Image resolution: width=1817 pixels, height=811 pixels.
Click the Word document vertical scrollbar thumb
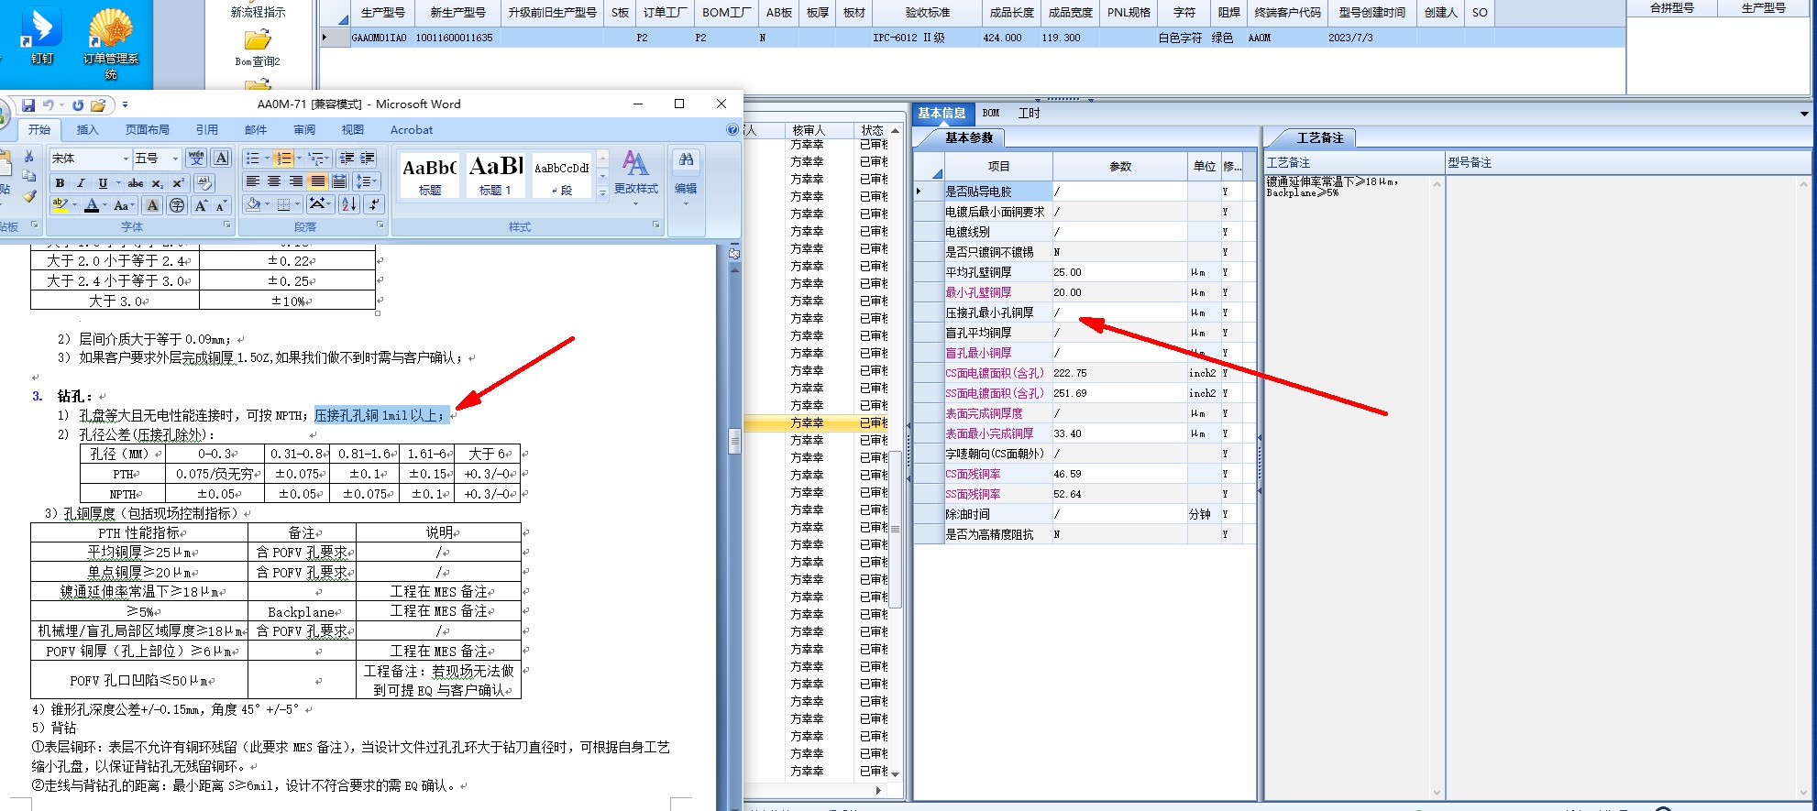click(x=734, y=441)
